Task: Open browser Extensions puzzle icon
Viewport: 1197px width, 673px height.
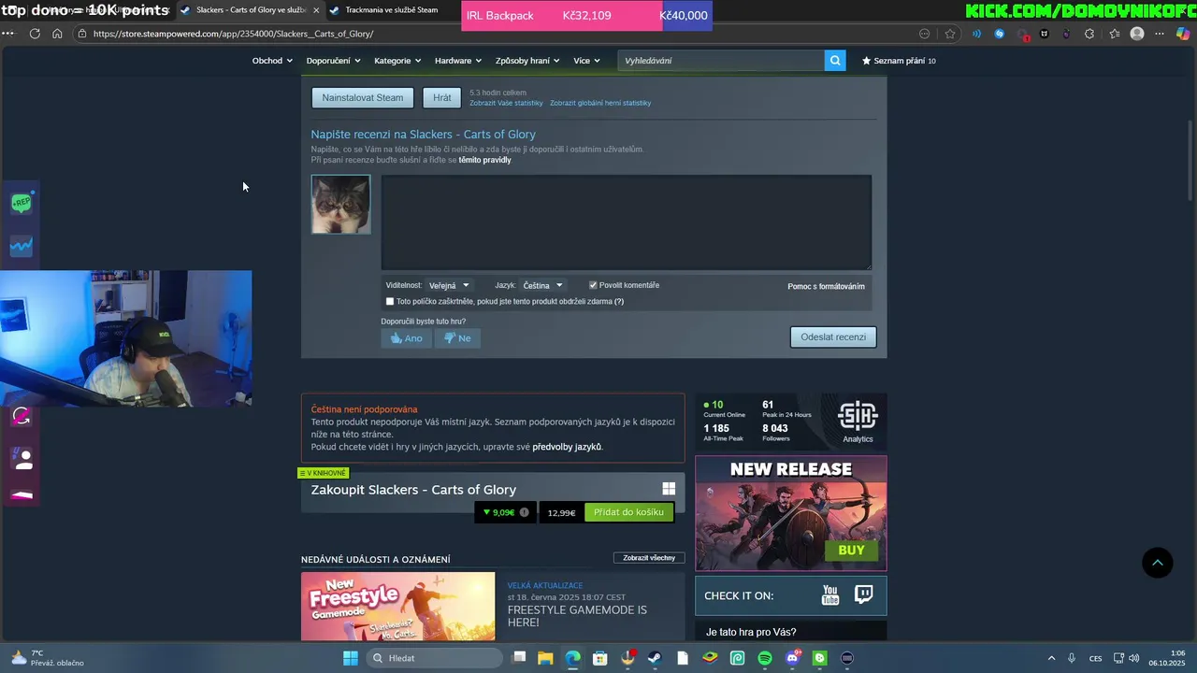Action: 1089,34
